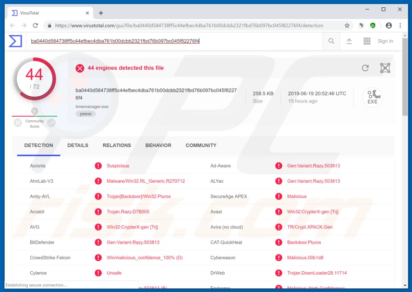Open the COMMUNITY tab

[x=201, y=145]
